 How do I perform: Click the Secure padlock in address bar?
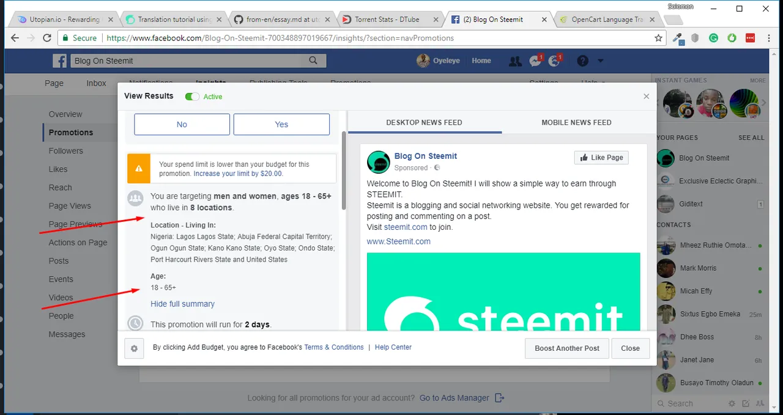click(x=65, y=38)
